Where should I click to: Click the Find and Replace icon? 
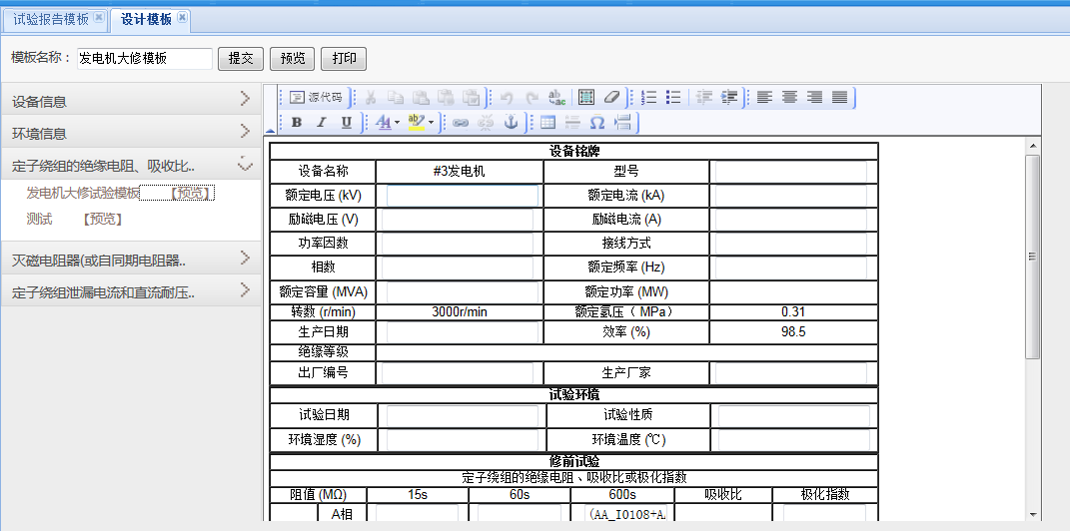click(x=557, y=98)
